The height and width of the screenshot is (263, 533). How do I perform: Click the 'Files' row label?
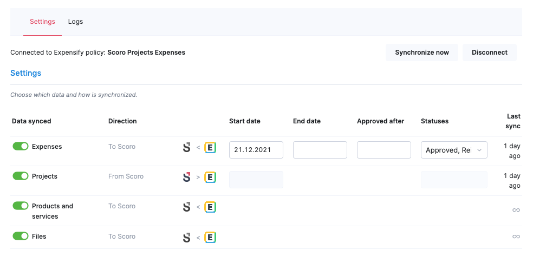(x=39, y=236)
